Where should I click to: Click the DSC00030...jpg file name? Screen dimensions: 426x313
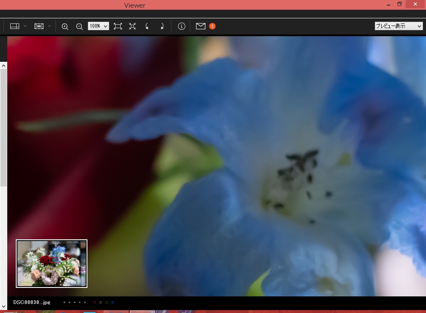pos(32,302)
